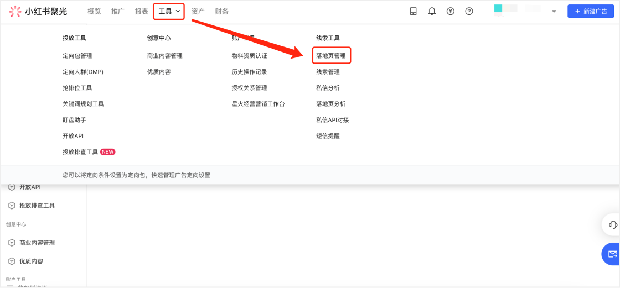Screen dimensions: 620x288
Task: Open the 推广 tab
Action: [118, 12]
